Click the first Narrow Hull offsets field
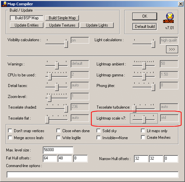Viewport: 185px width, 182px height. 141,159
